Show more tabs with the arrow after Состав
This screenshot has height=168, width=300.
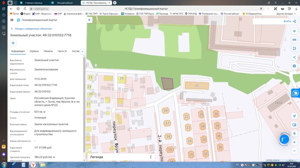(x=82, y=52)
